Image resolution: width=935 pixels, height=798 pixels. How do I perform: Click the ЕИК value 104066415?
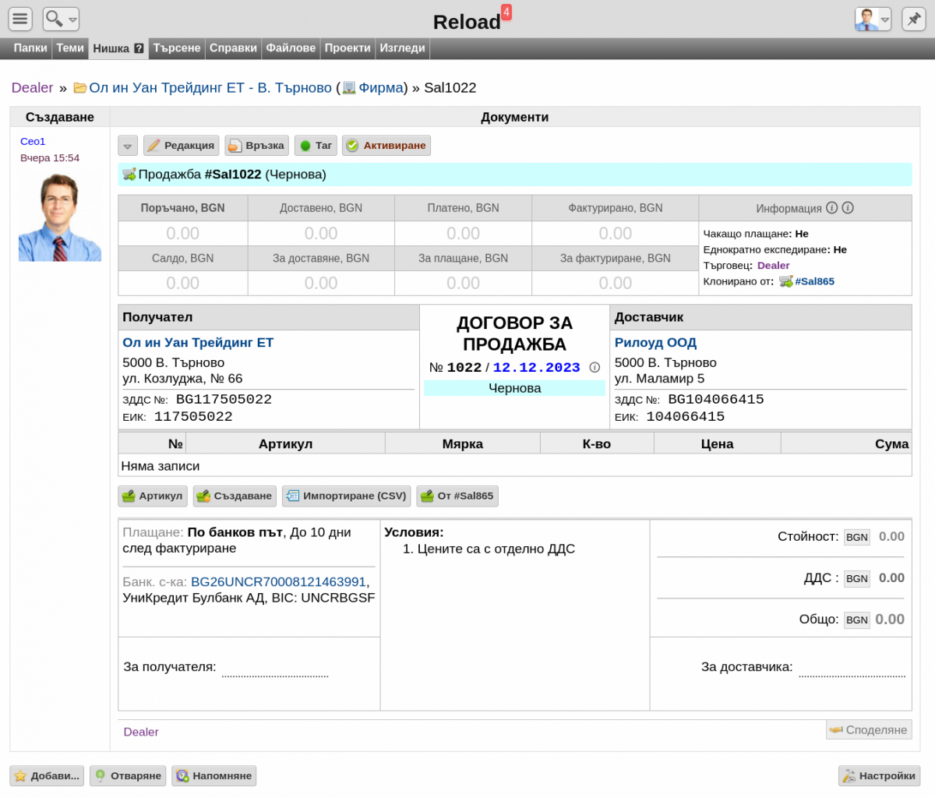(686, 417)
